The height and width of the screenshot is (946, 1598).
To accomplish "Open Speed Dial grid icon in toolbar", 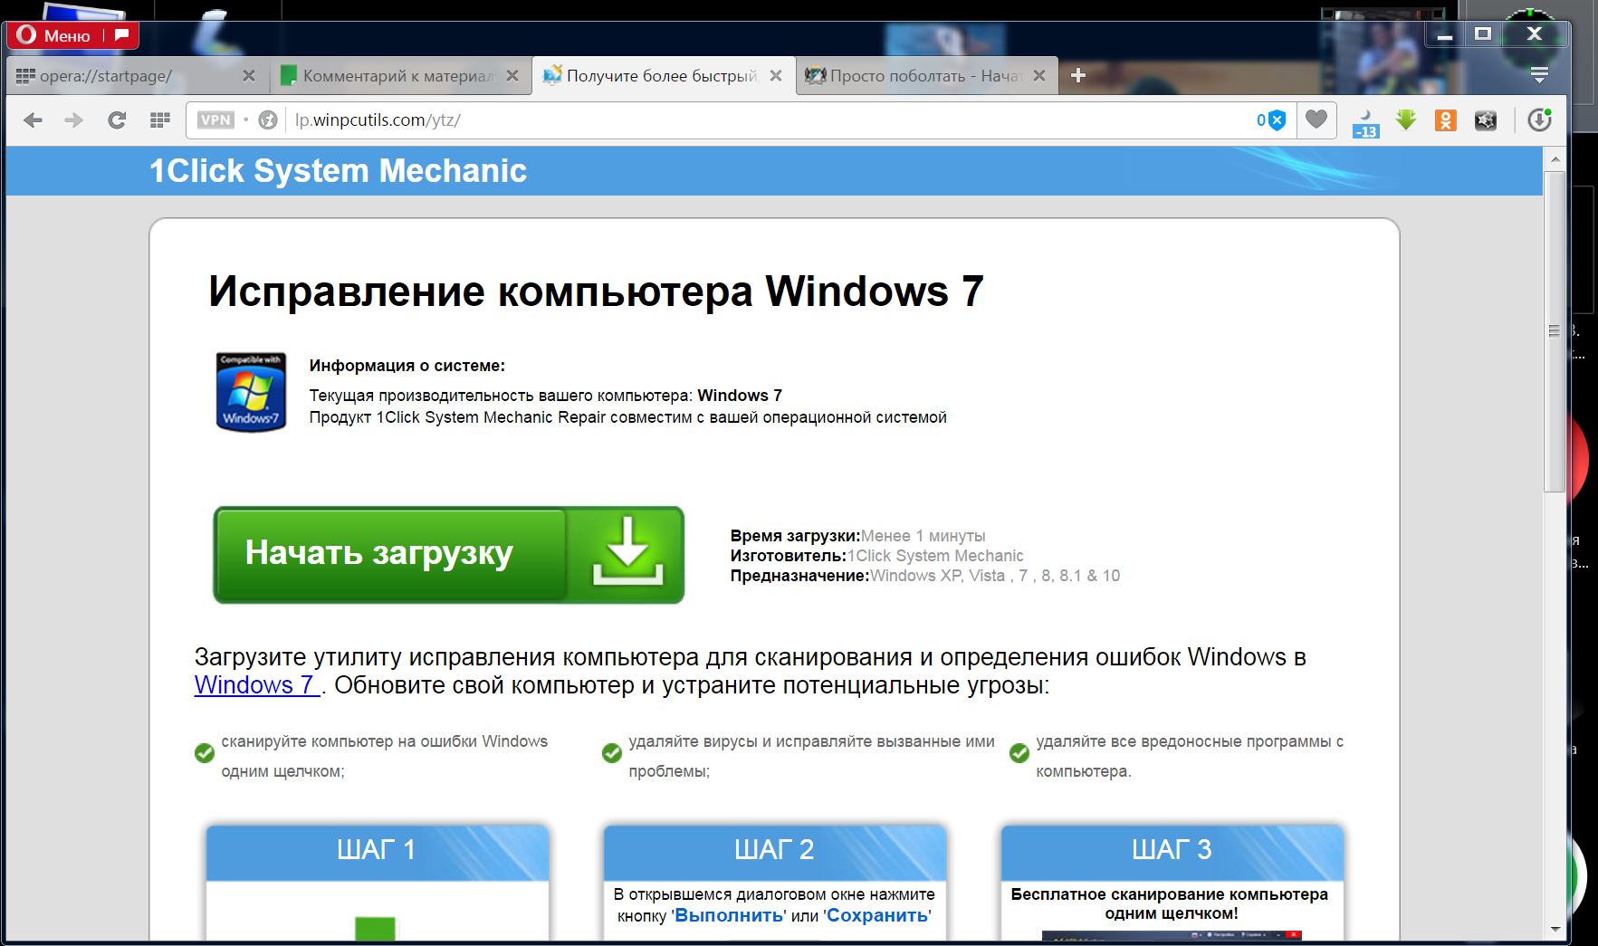I will click(x=160, y=120).
